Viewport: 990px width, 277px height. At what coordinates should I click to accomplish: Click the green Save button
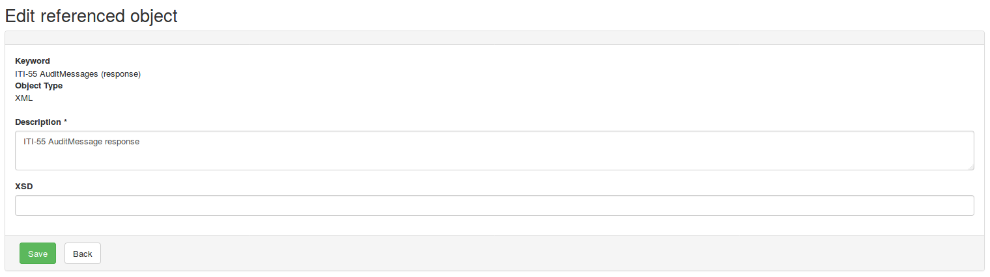38,254
